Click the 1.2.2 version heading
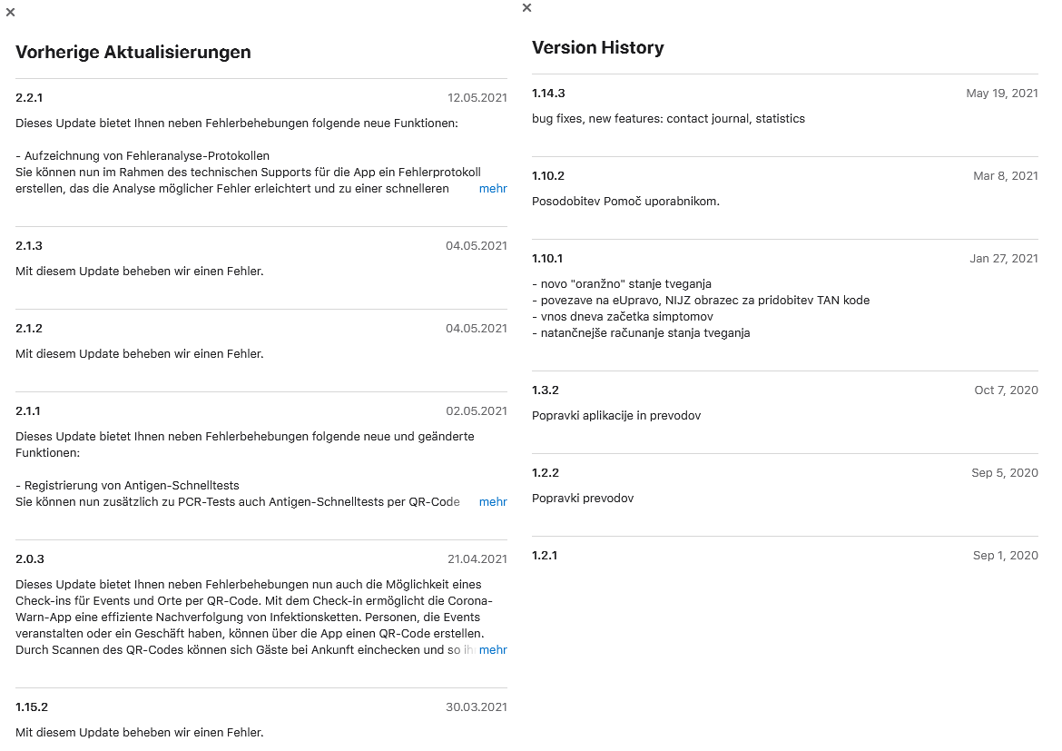Image resolution: width=1062 pixels, height=751 pixels. 546,473
